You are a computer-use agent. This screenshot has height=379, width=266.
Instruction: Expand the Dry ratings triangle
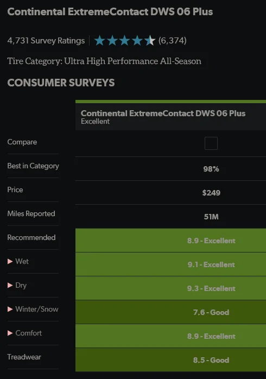pyautogui.click(x=10, y=285)
